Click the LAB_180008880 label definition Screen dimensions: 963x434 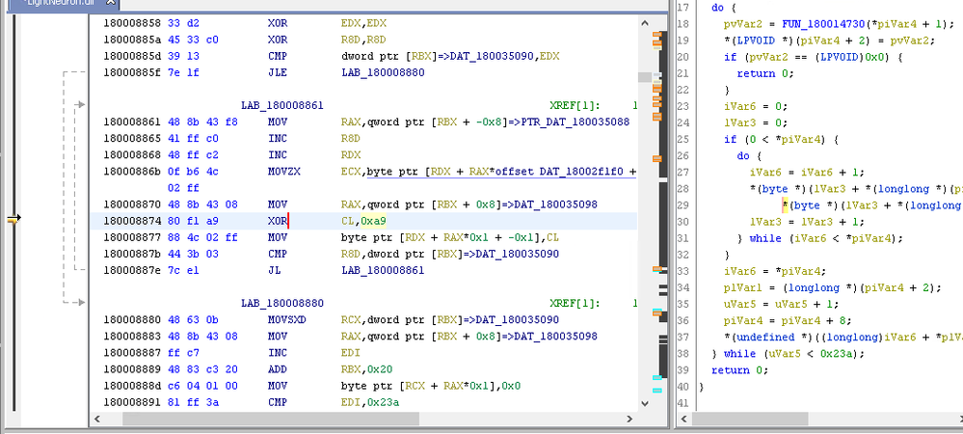click(x=281, y=304)
